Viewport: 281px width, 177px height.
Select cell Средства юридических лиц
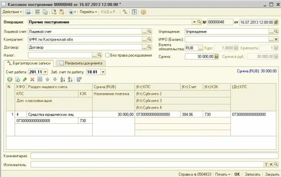pos(60,115)
